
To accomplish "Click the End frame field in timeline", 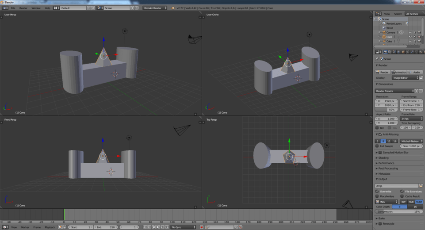I will click(x=105, y=227).
